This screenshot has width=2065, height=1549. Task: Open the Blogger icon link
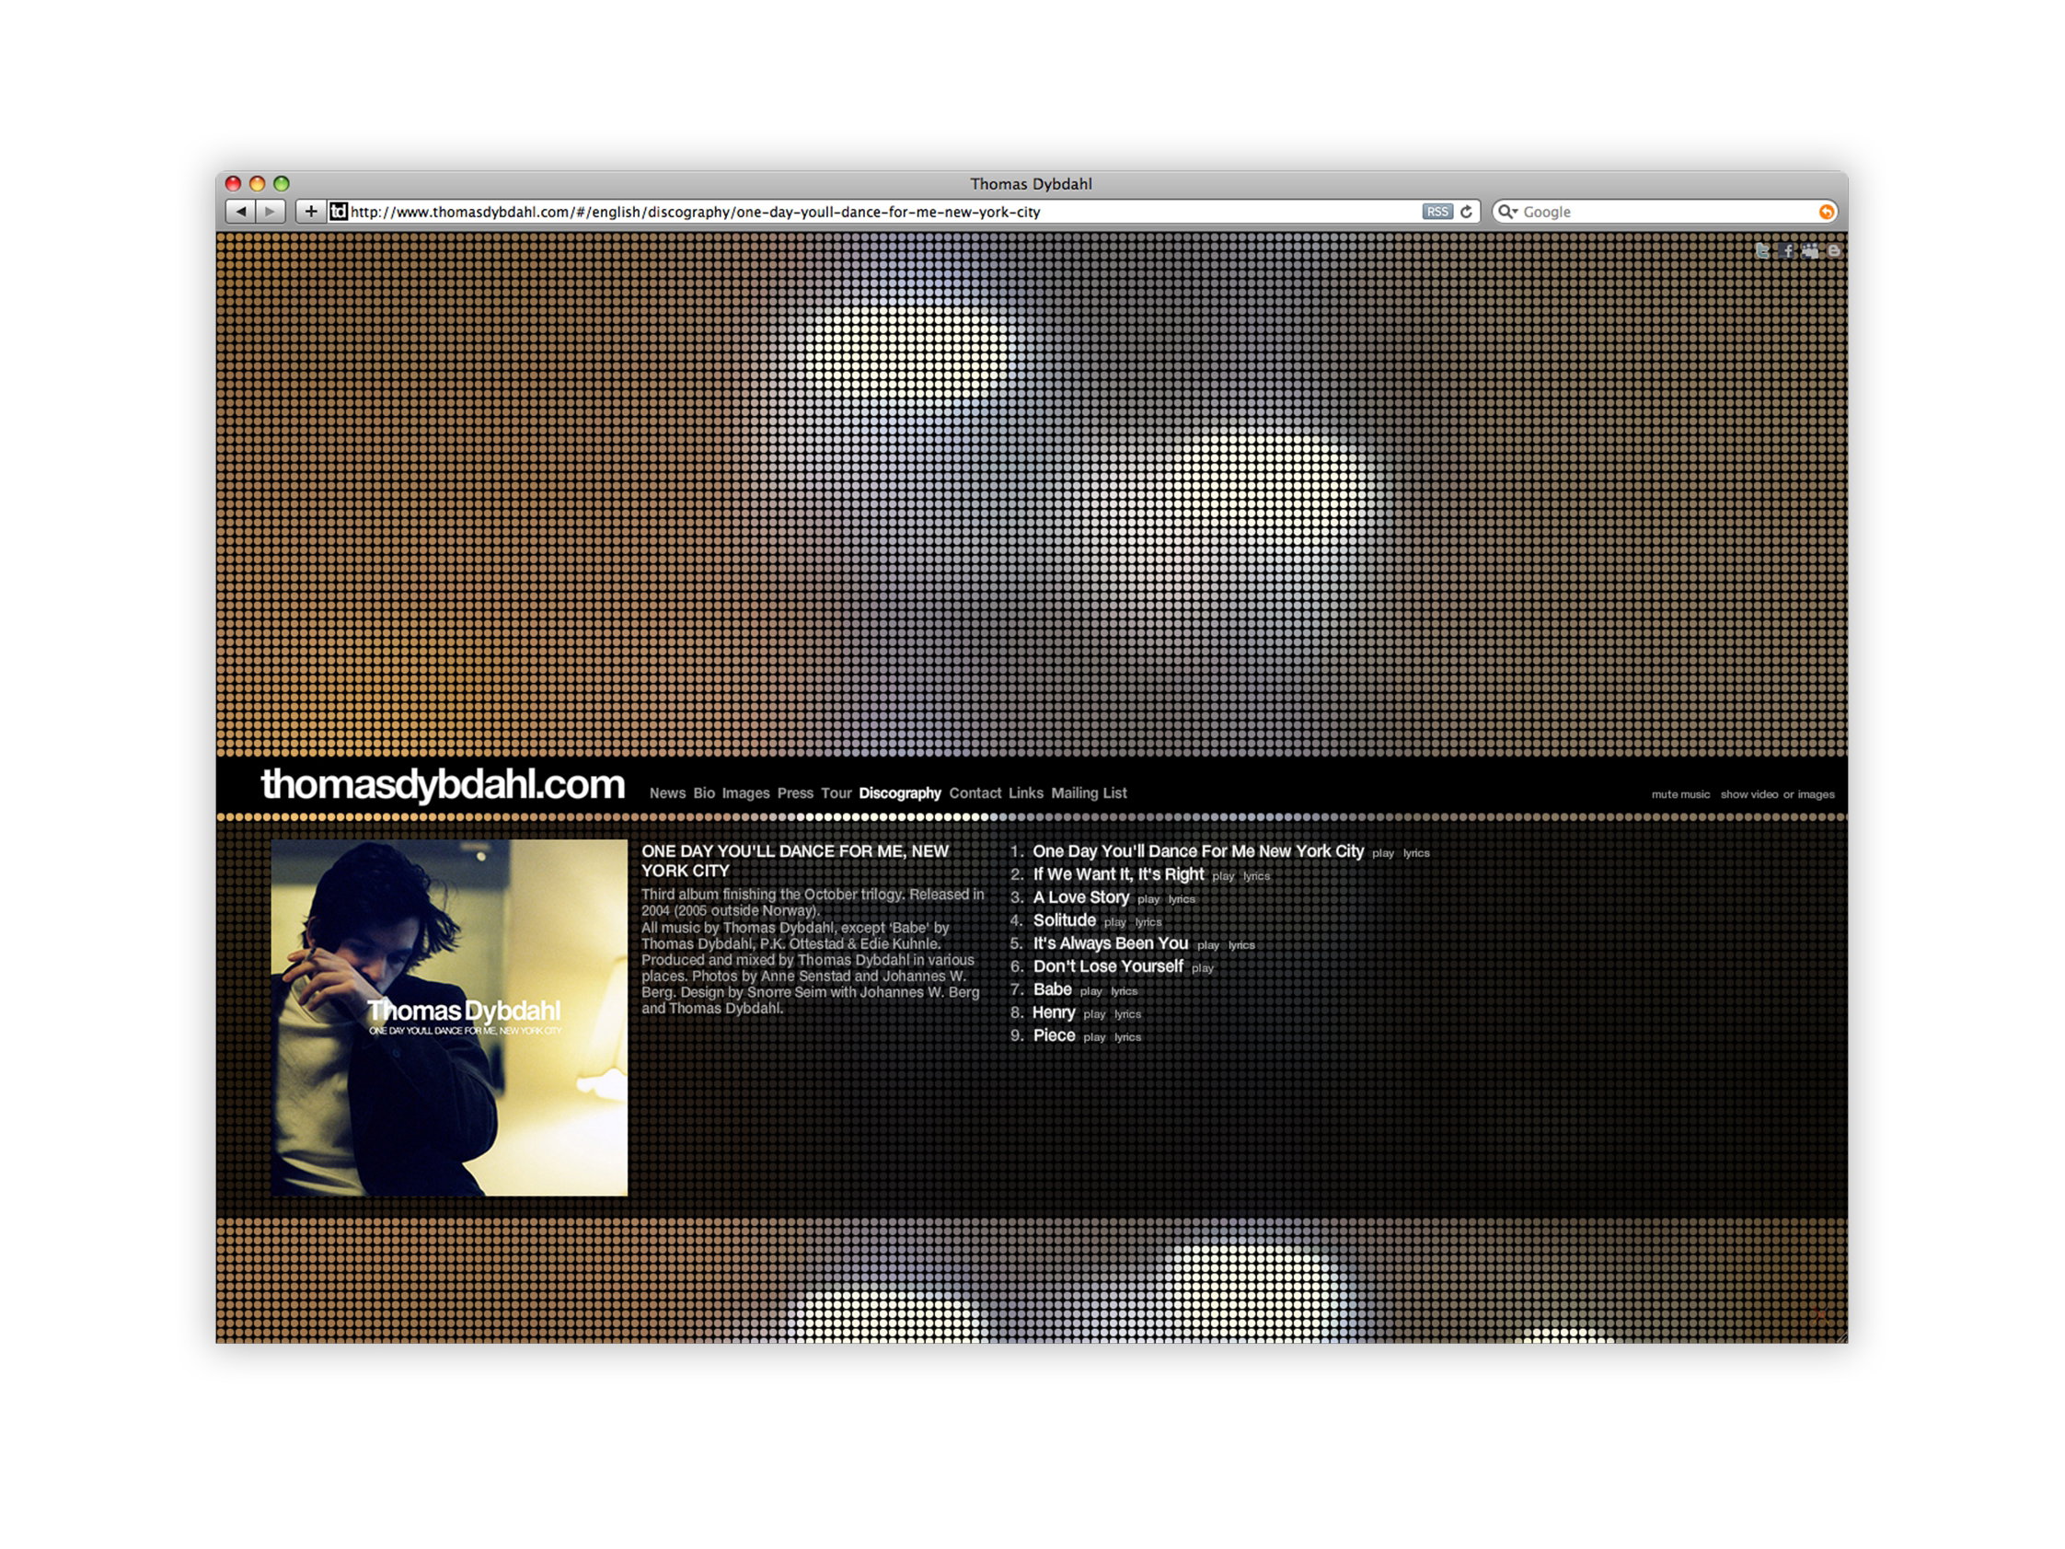point(1833,251)
